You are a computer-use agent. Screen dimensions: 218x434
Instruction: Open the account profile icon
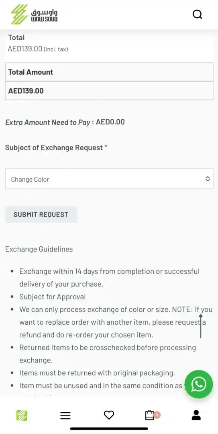(x=196, y=415)
